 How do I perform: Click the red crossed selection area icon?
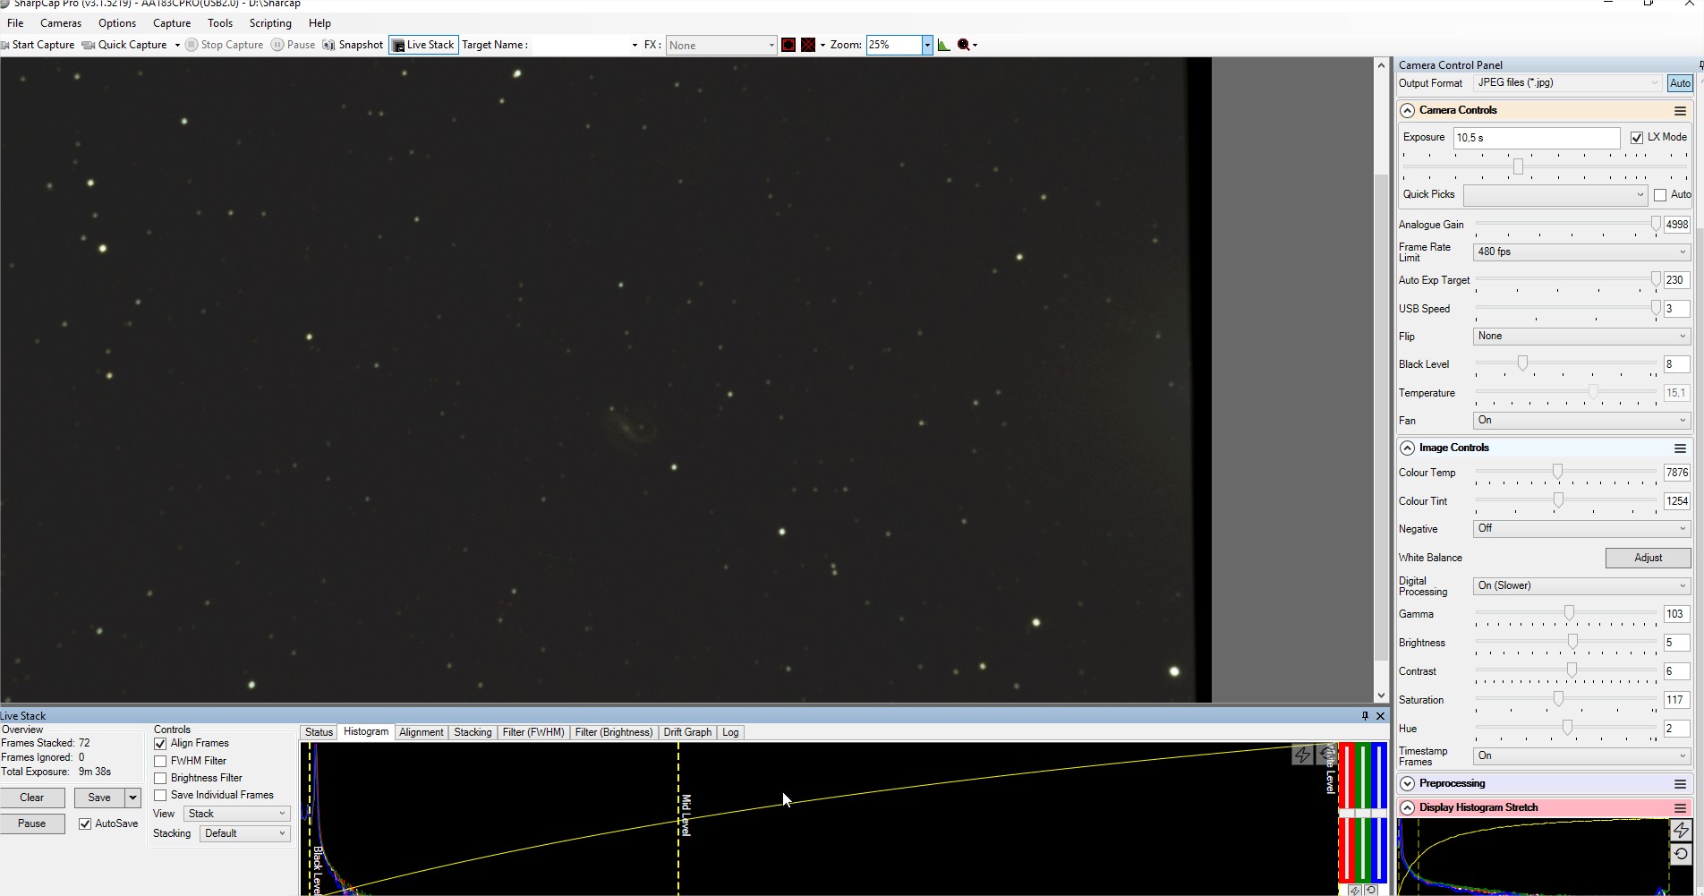808,45
